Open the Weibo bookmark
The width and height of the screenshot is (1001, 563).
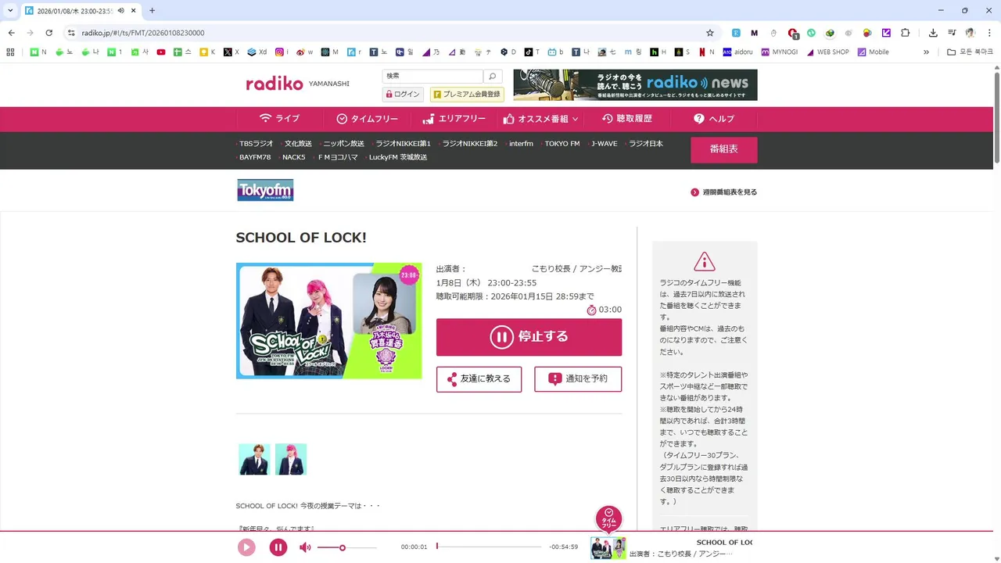(x=304, y=52)
